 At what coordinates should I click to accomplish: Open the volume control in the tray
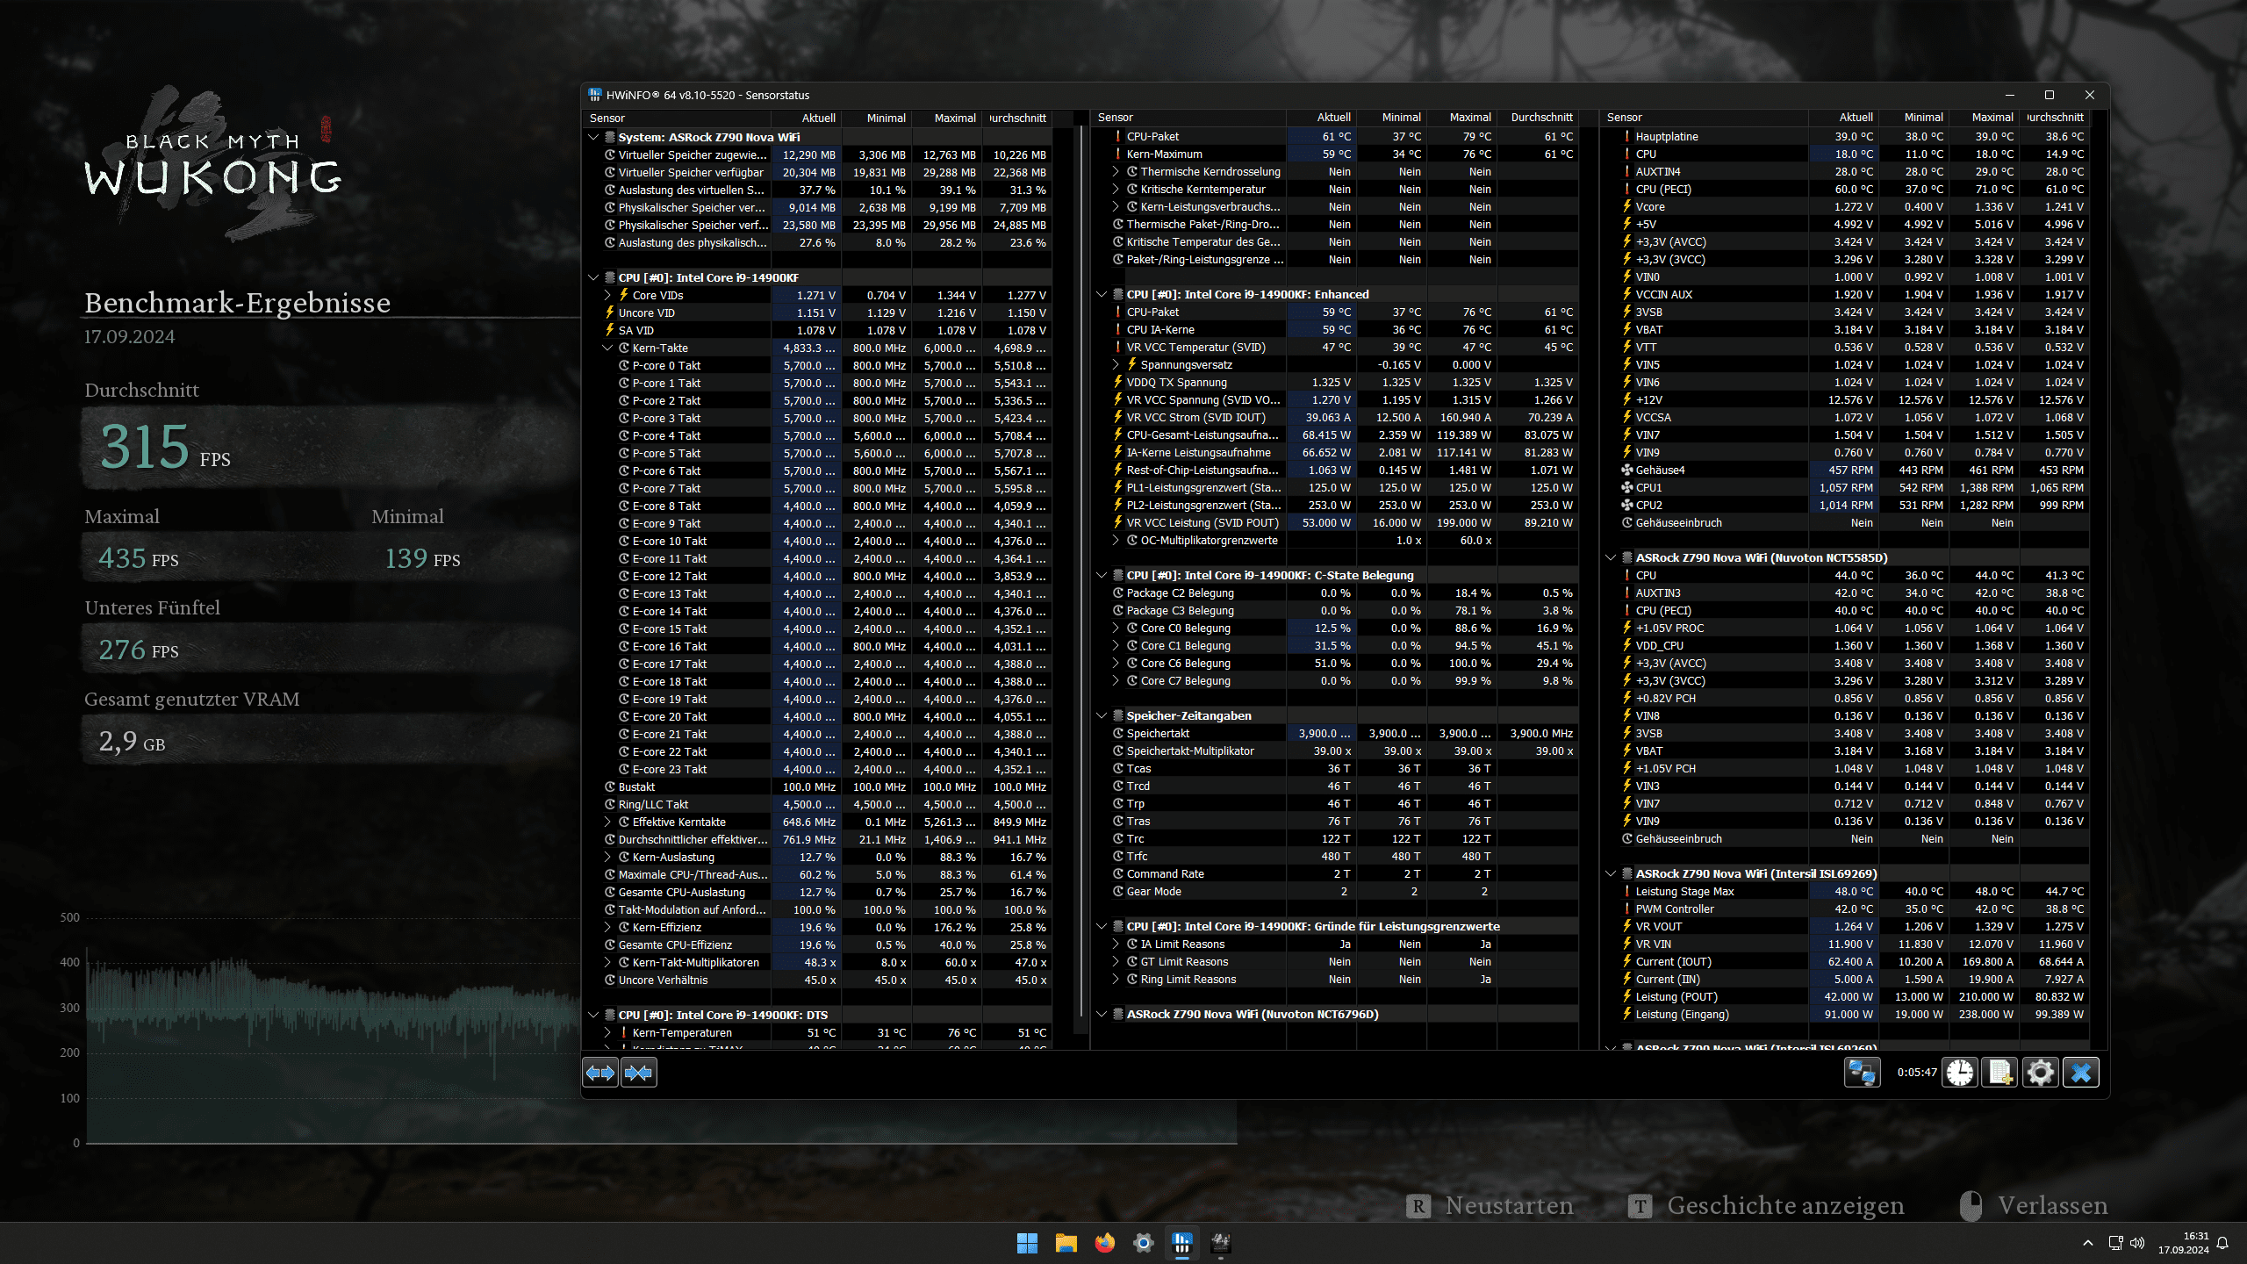click(x=2137, y=1243)
